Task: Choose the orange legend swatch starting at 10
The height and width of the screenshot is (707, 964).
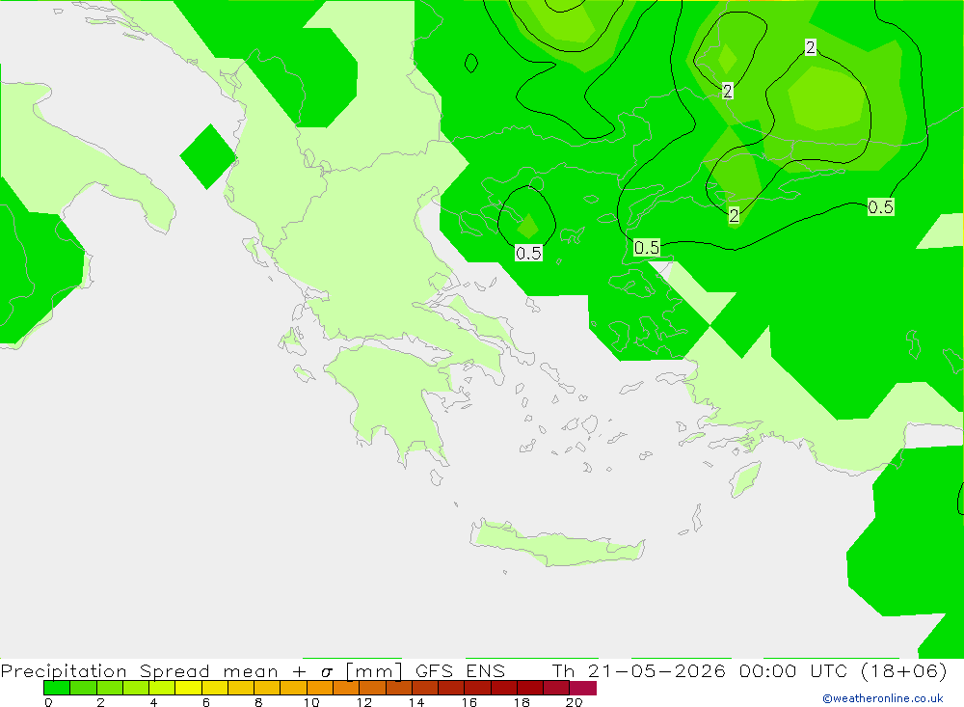Action: (x=320, y=688)
